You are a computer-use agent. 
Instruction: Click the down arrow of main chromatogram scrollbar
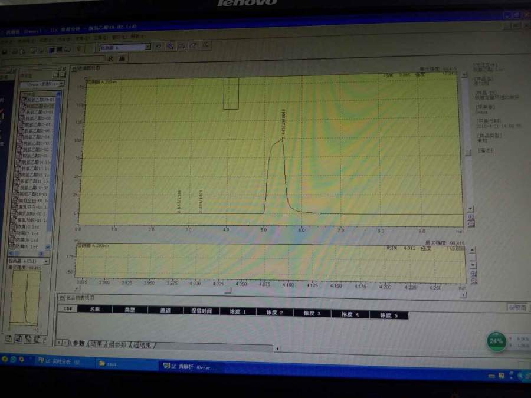pos(470,209)
